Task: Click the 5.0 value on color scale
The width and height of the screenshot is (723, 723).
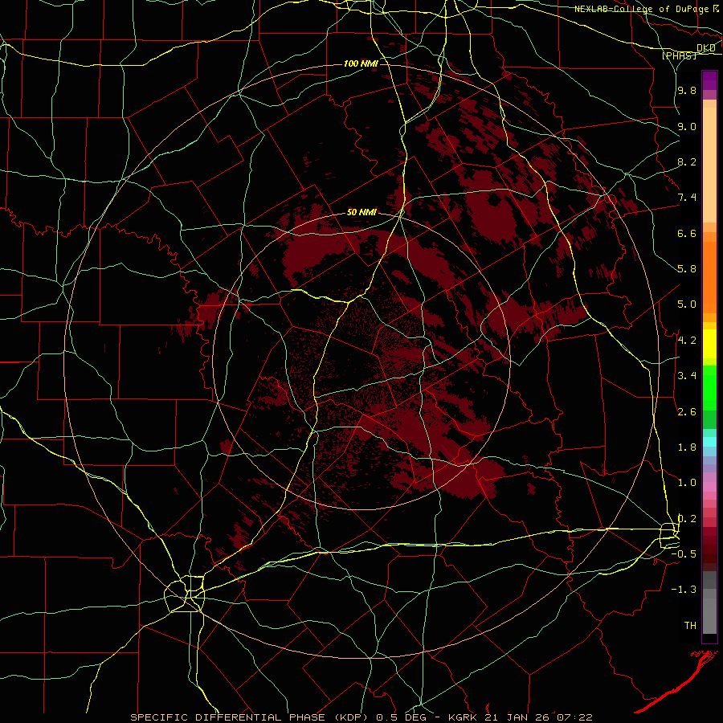Action: 687,304
